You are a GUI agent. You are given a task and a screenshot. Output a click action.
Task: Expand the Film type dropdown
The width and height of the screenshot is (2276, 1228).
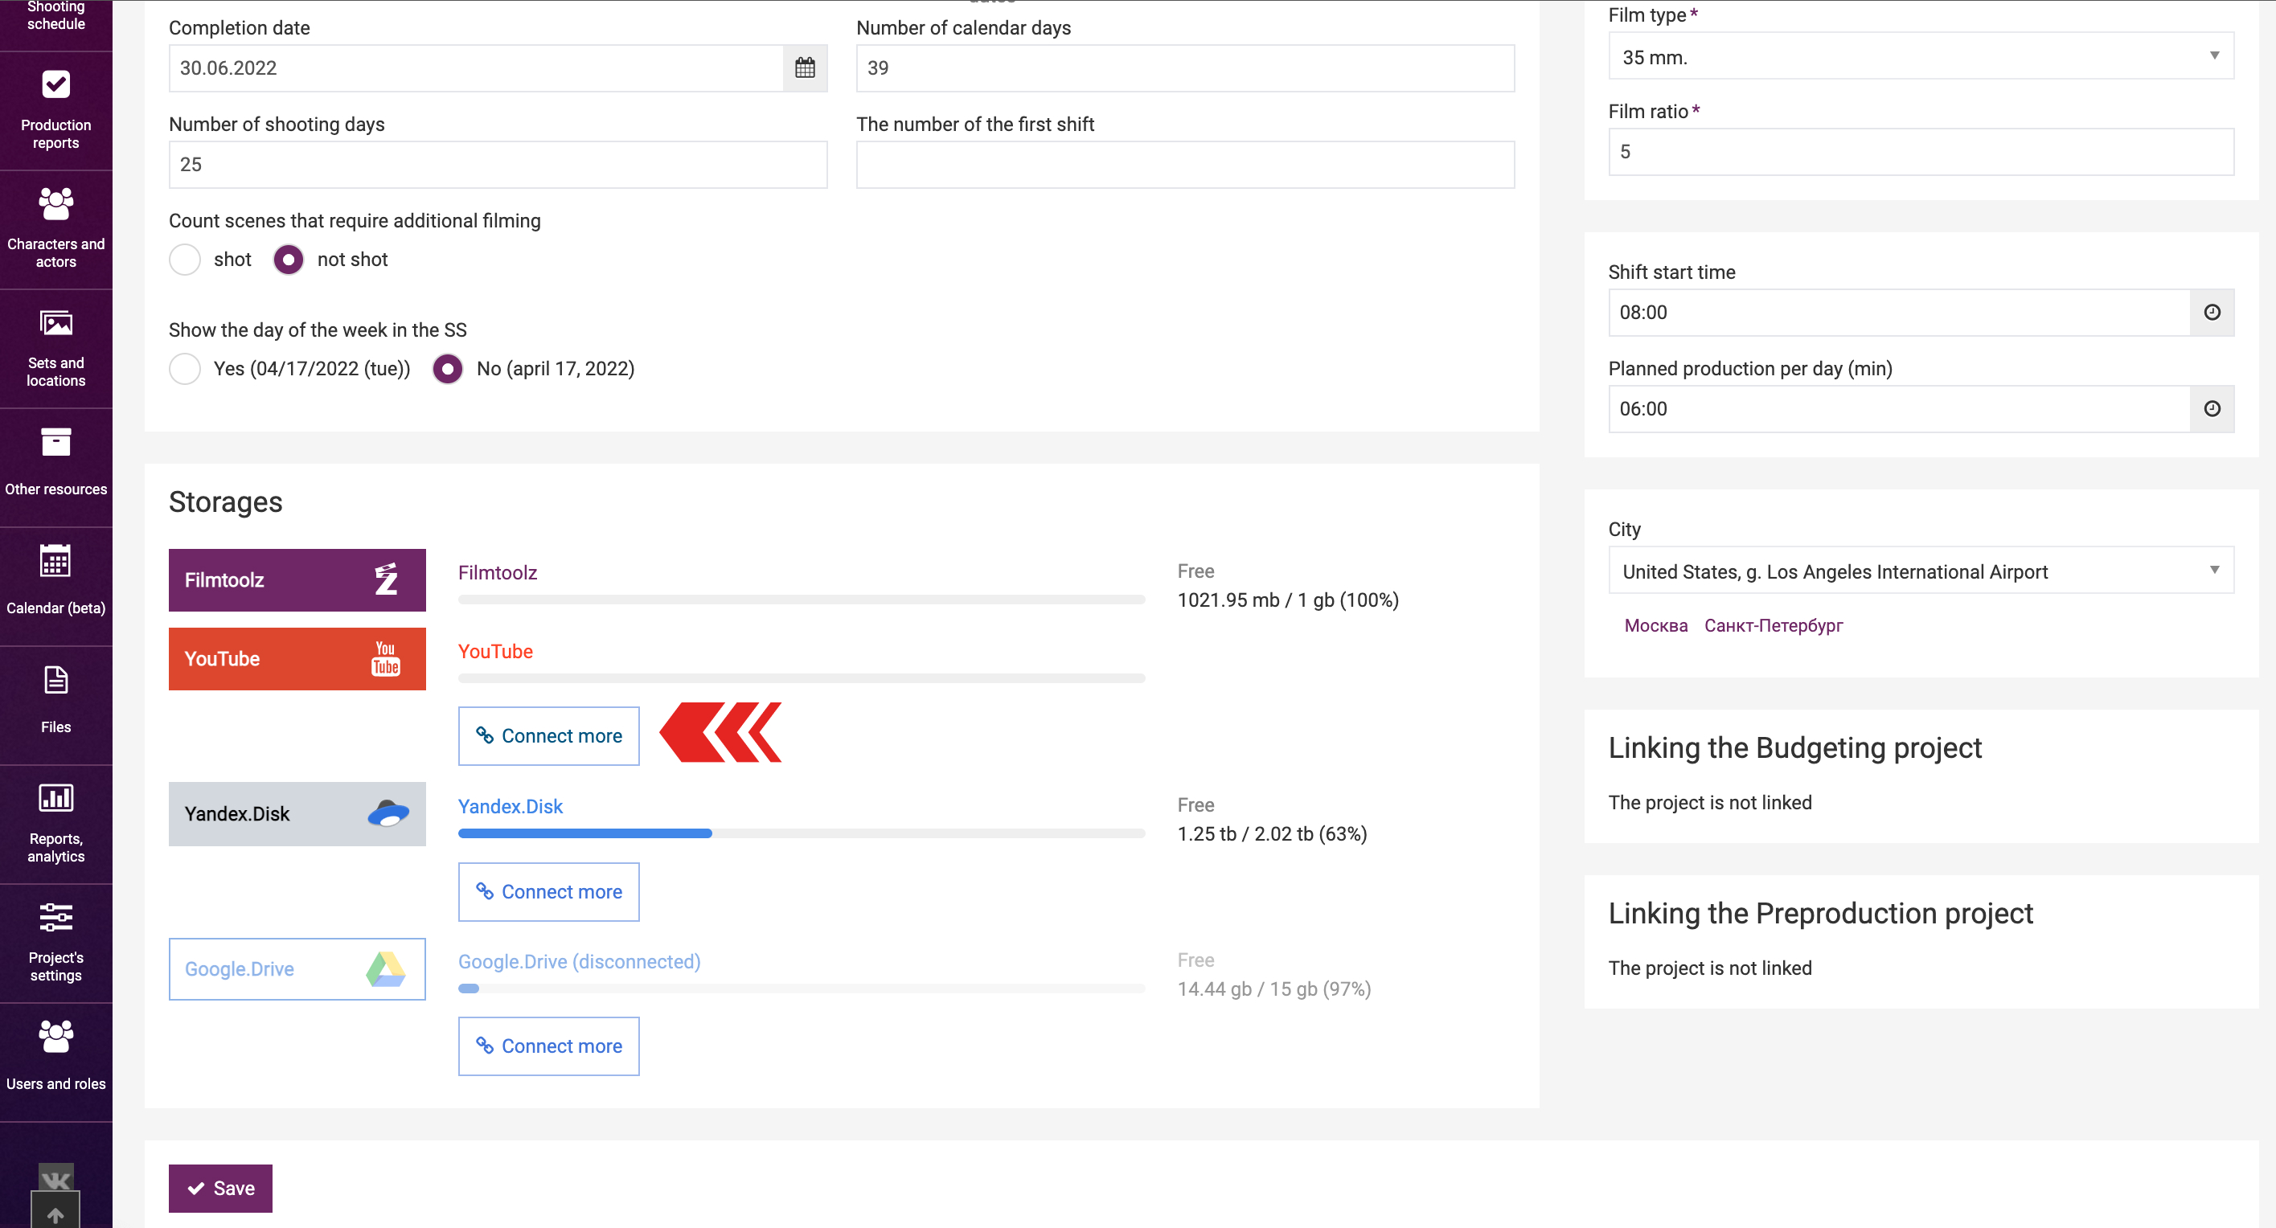[1920, 56]
